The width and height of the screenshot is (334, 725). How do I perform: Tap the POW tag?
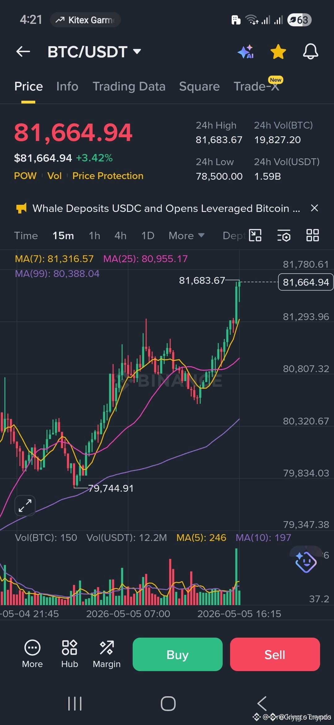(25, 176)
